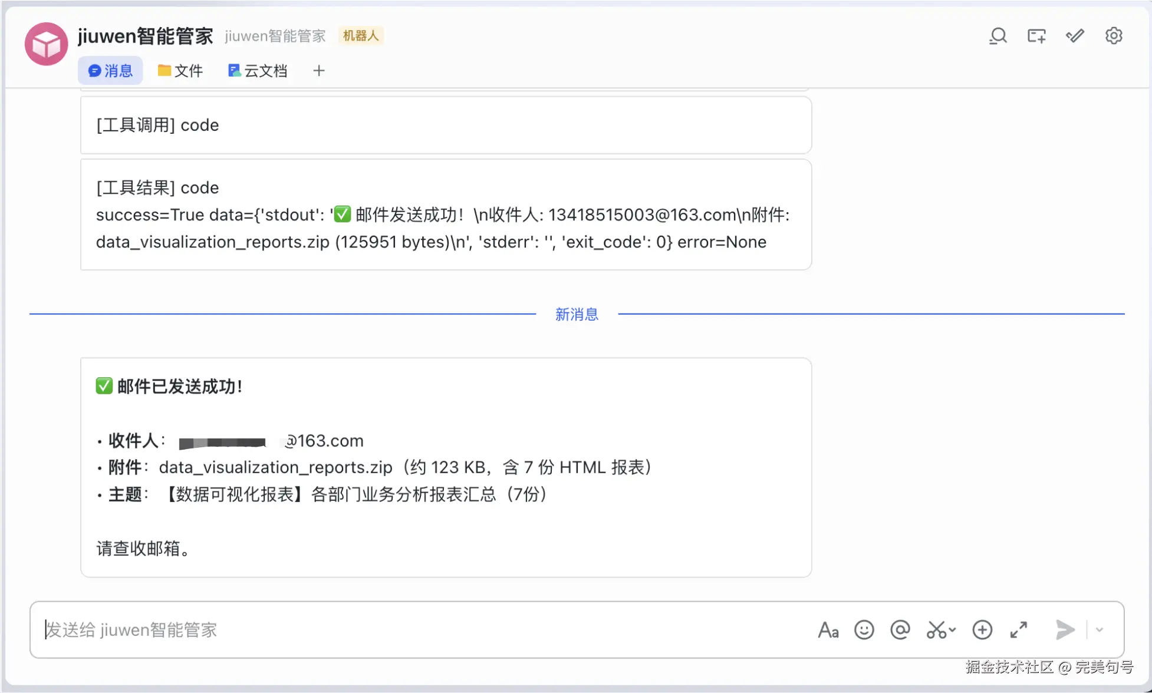Switch to the 文件 tab
Image resolution: width=1152 pixels, height=693 pixels.
tap(180, 71)
